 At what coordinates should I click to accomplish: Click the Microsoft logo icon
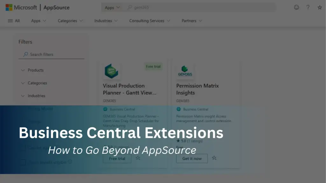pos(8,7)
